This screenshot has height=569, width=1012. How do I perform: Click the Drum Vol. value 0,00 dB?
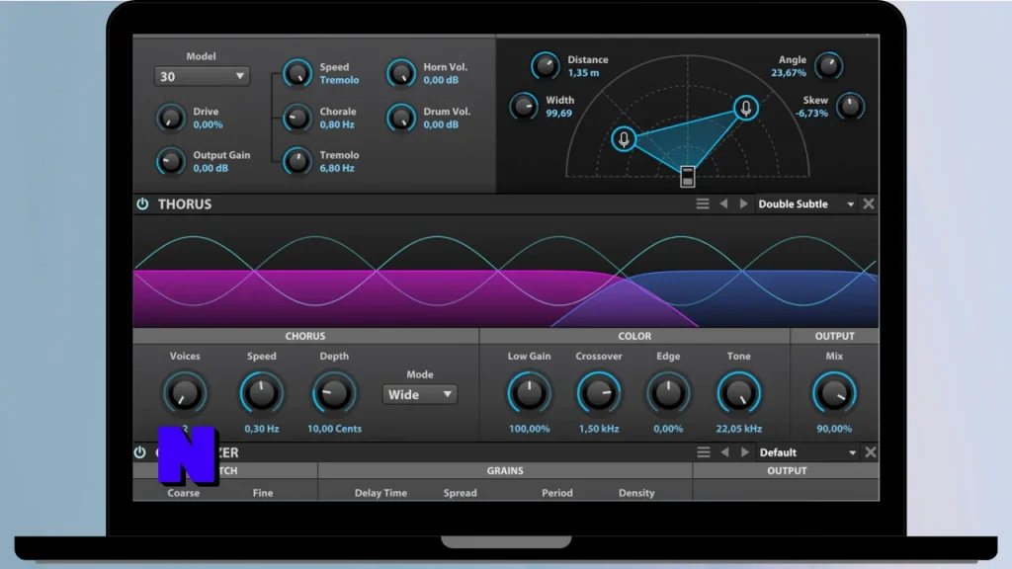click(441, 124)
